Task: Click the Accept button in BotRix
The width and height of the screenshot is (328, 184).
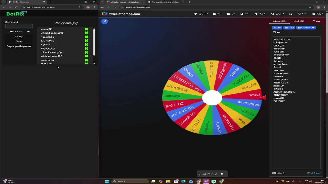Action: click(x=19, y=37)
